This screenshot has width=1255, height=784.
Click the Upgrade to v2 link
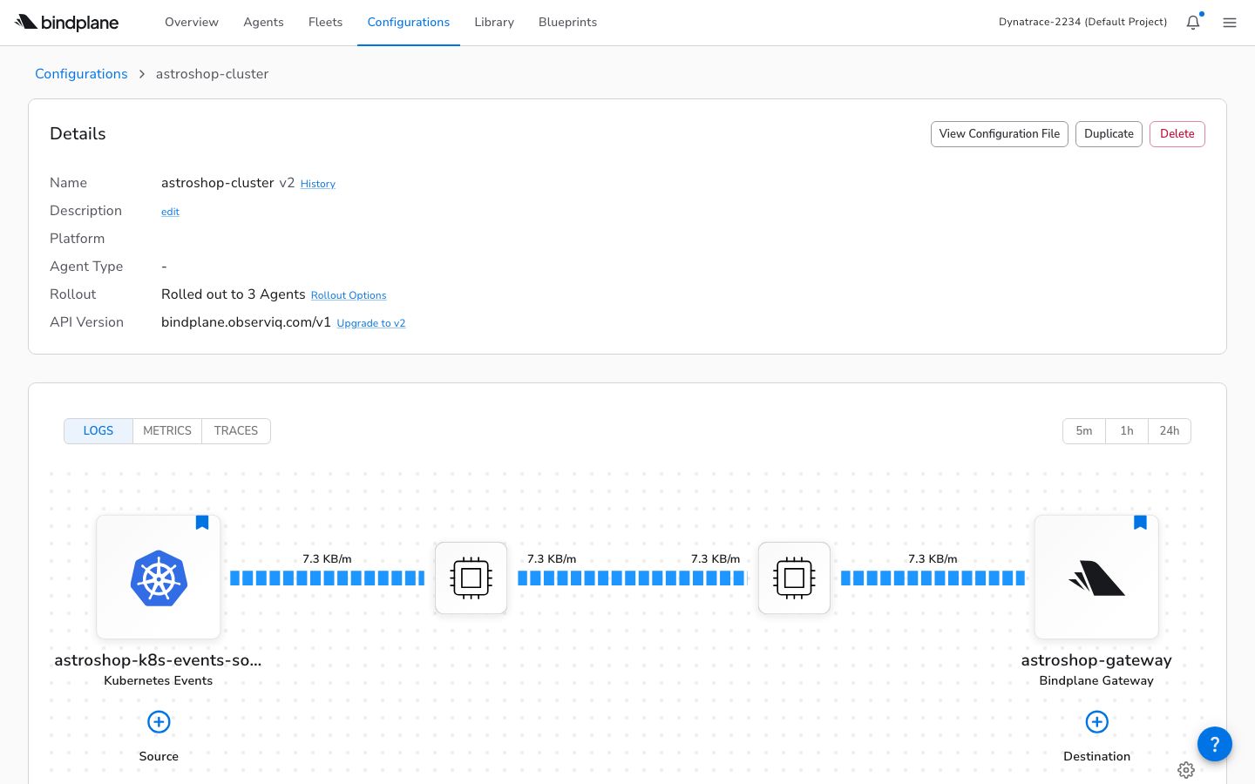point(370,322)
